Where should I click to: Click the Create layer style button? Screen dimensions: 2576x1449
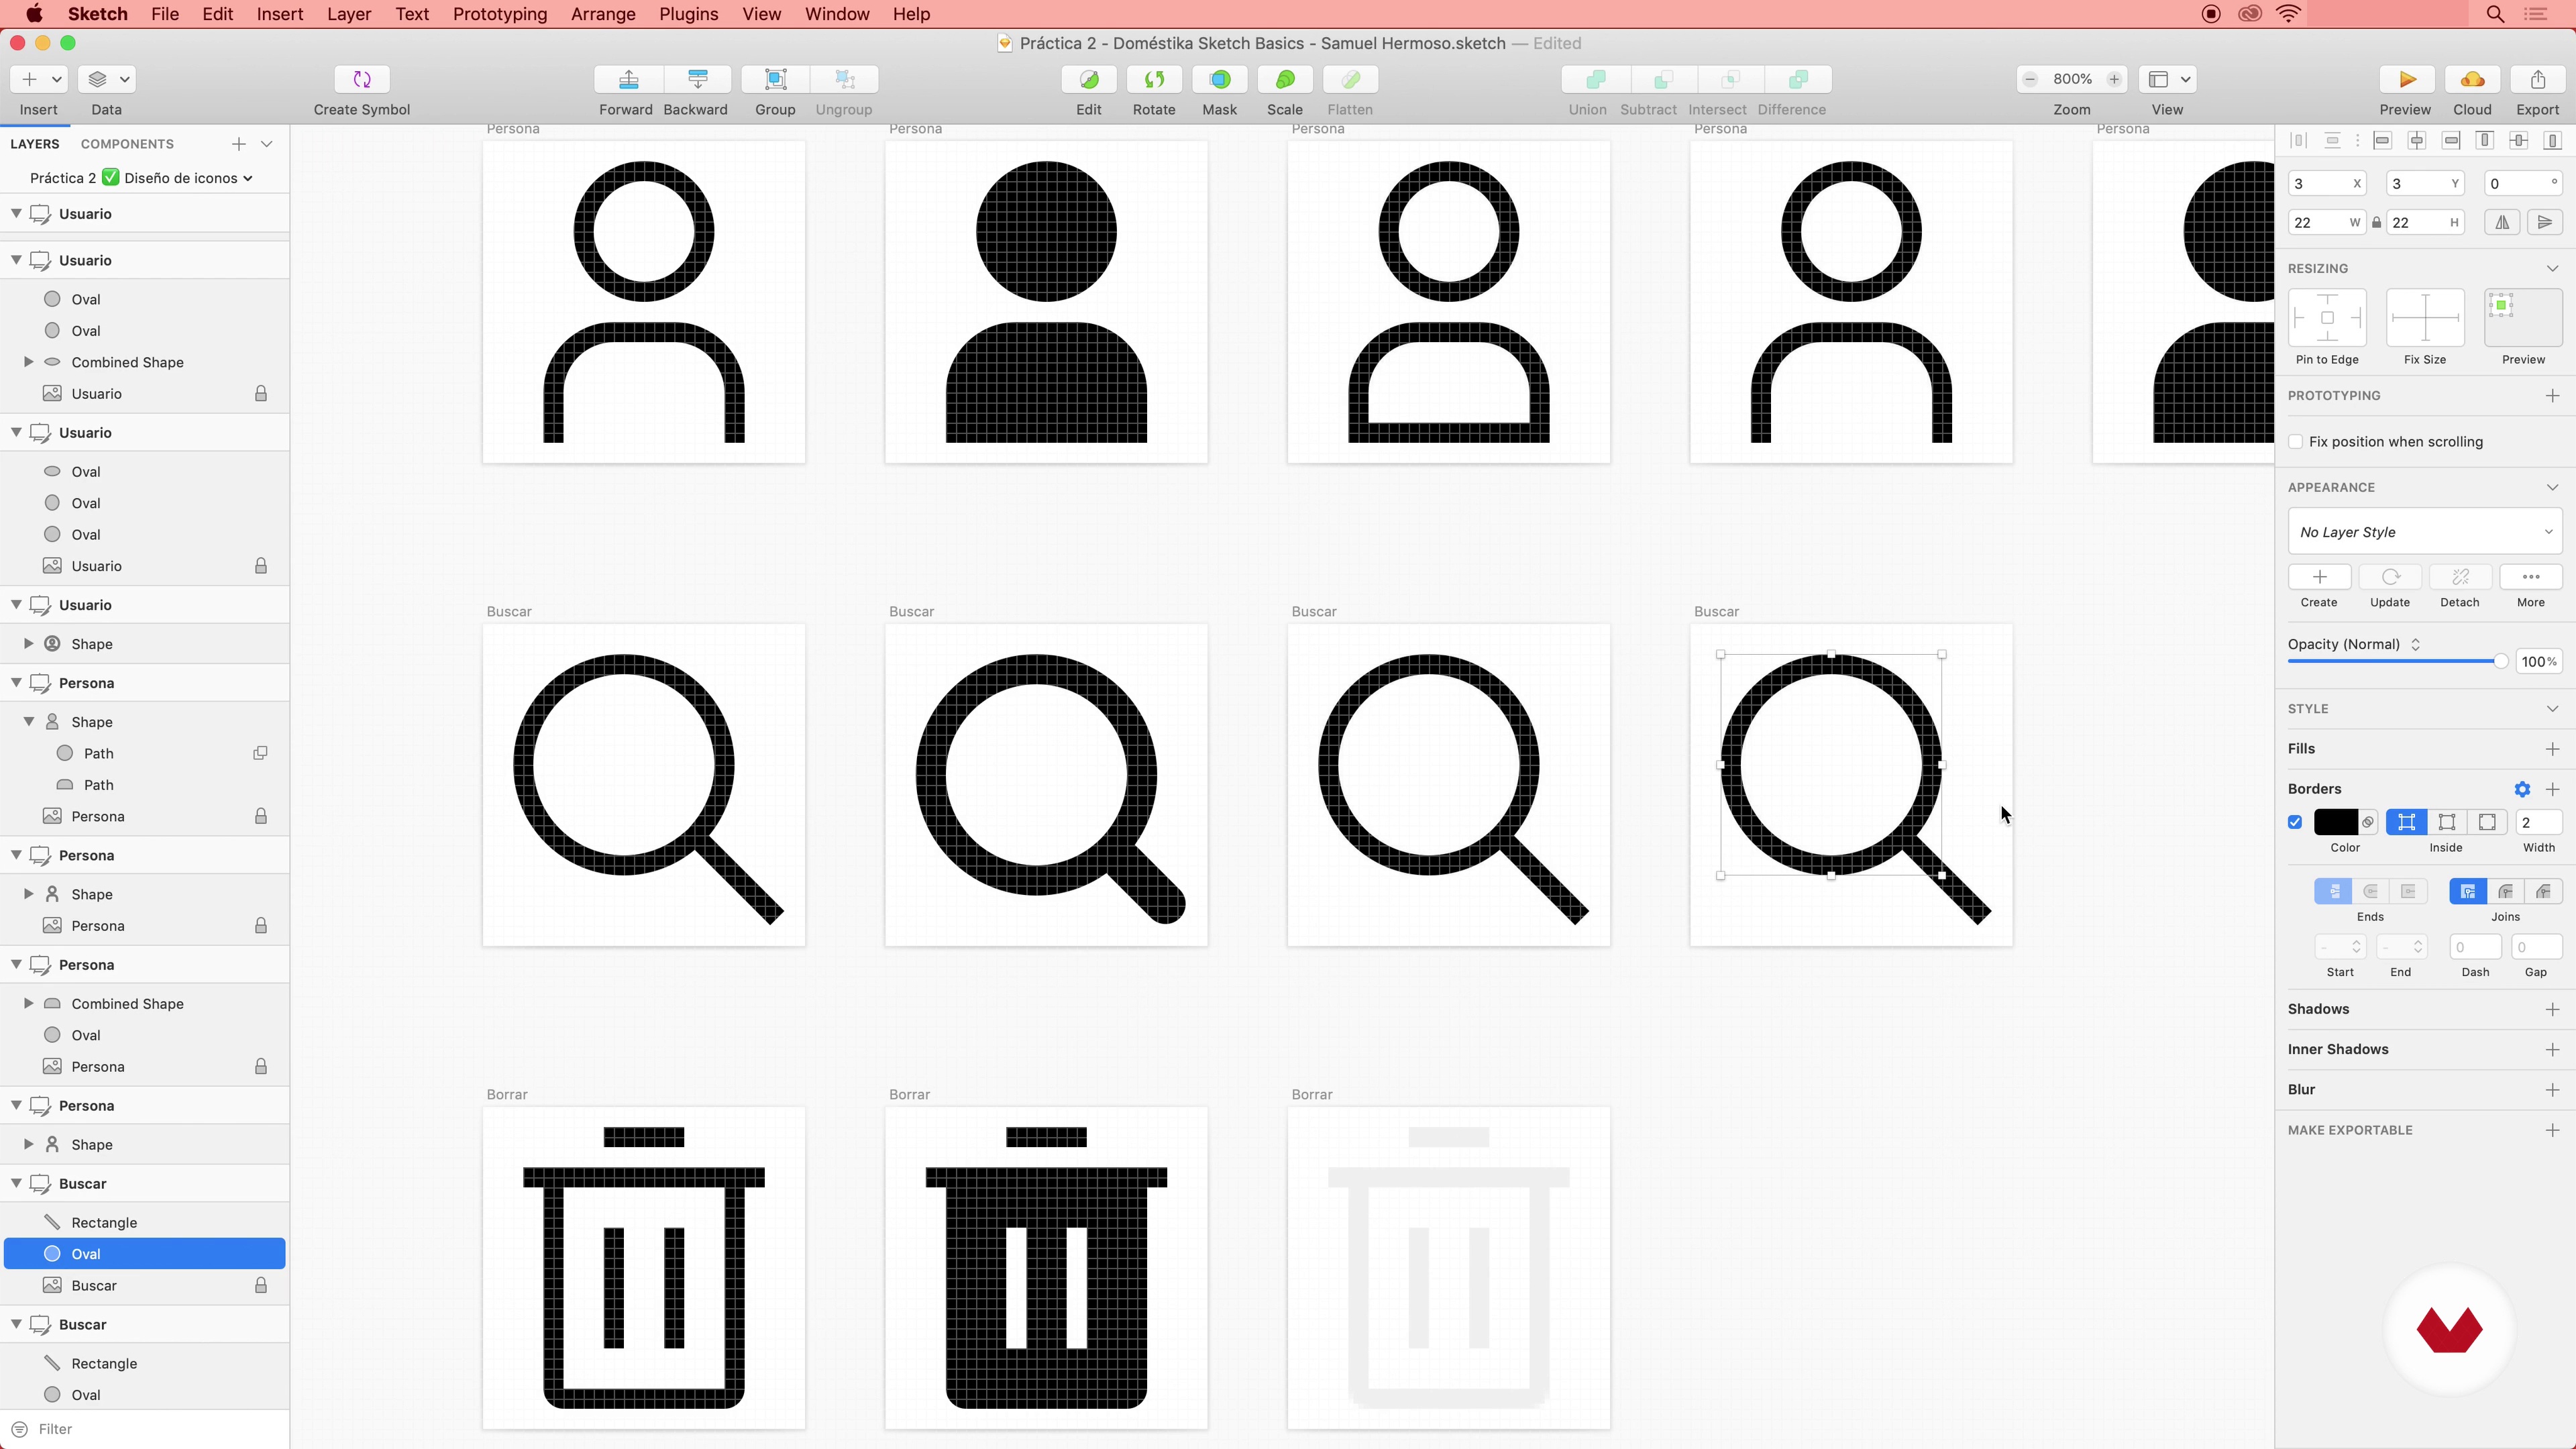(x=2319, y=577)
